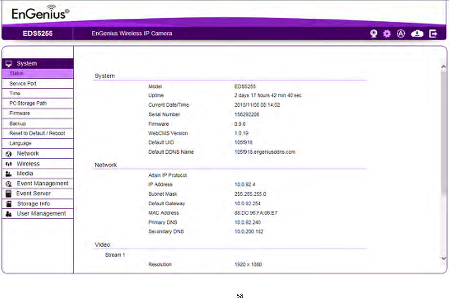
Task: Click the globe icon beside Network
Action: click(x=9, y=154)
